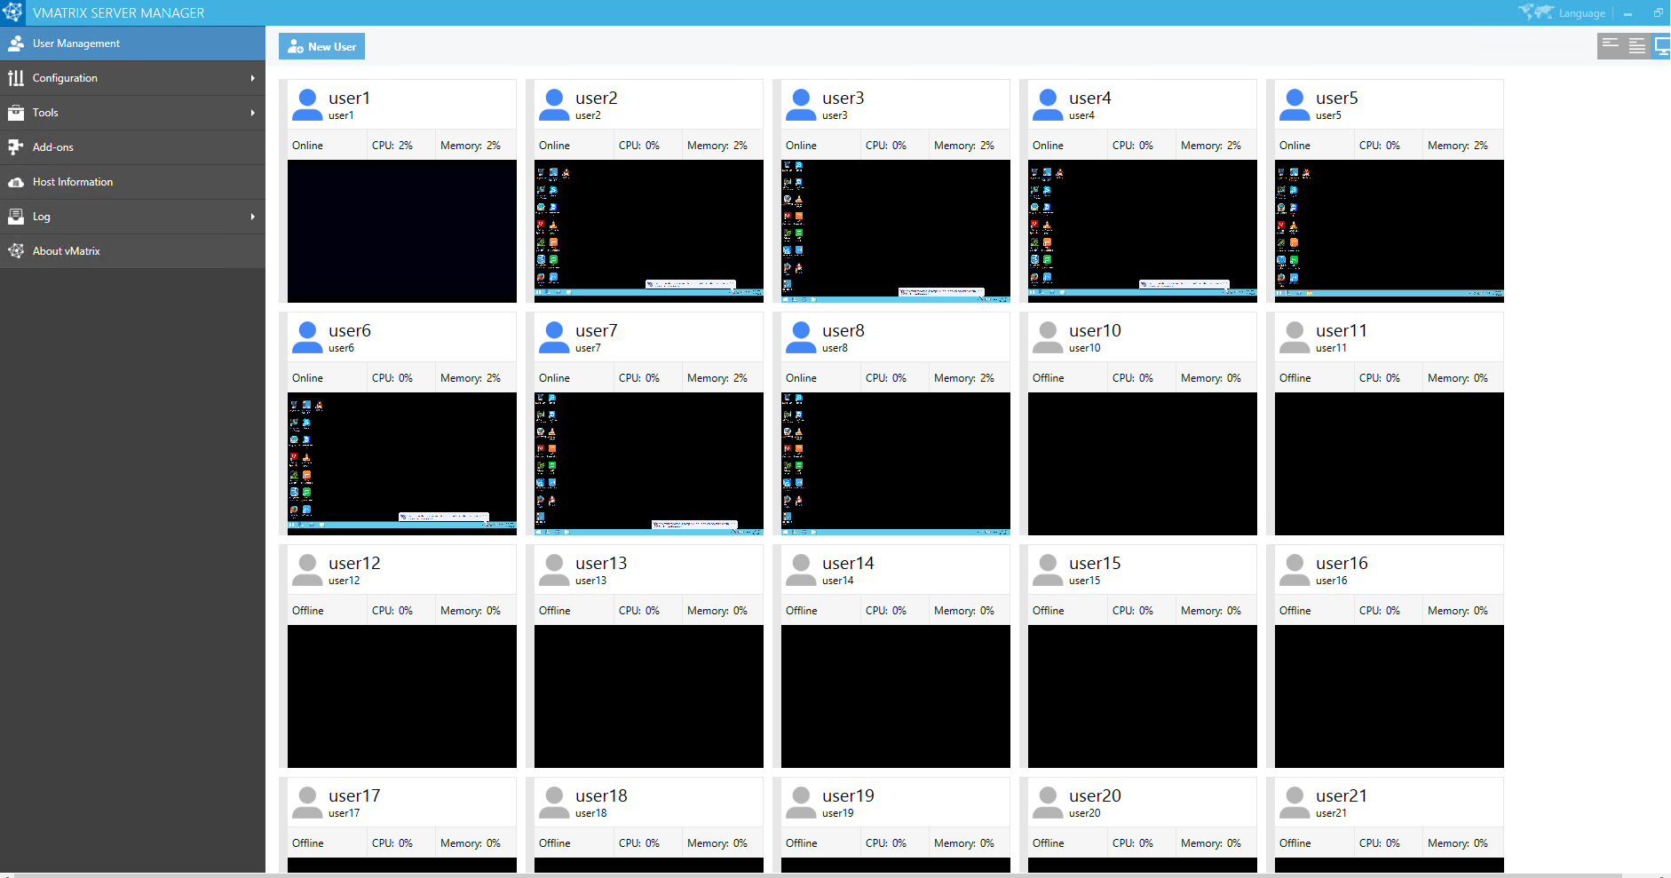Open user3's desktop thumbnail preview

[x=894, y=231]
